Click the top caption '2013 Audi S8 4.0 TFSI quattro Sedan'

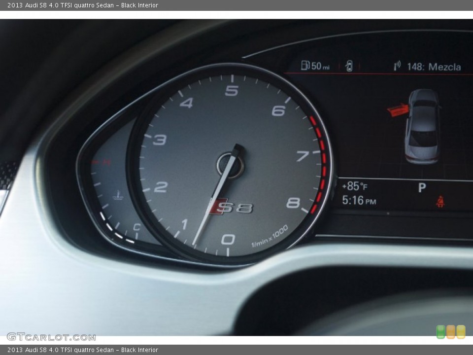pos(61,5)
